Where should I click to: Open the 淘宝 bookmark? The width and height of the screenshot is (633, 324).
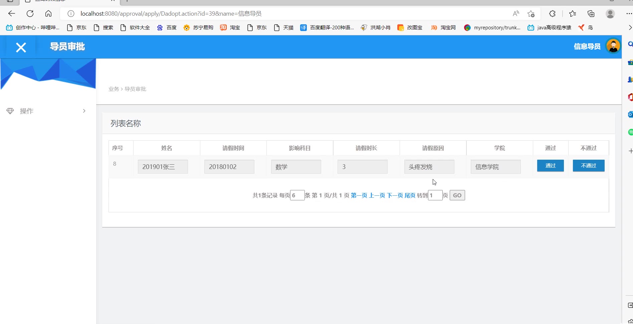coord(230,28)
